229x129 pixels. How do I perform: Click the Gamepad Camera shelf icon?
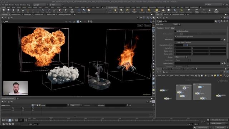(x=216, y=10)
